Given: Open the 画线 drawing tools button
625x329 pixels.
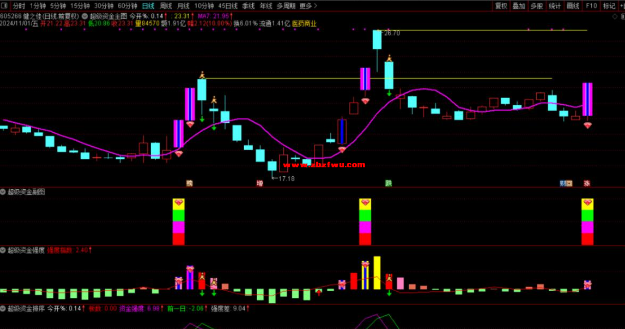Looking at the screenshot, I should coord(573,6).
